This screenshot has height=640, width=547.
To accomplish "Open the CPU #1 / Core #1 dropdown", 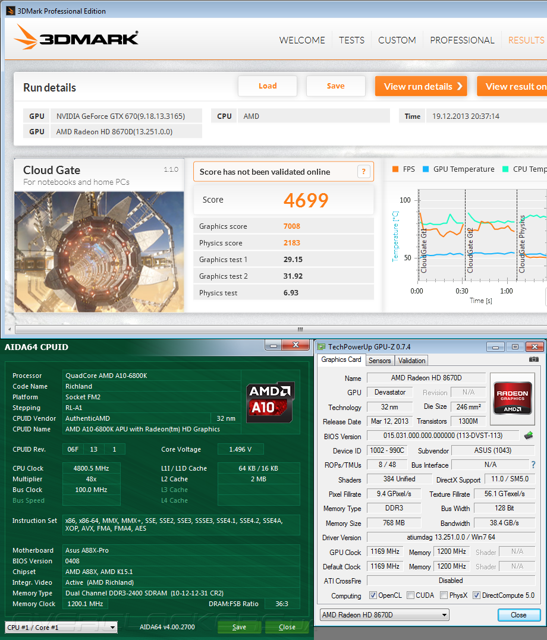I will pyautogui.click(x=61, y=627).
